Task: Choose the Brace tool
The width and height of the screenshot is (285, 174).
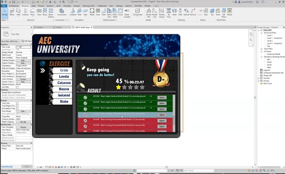Action: (x=45, y=12)
